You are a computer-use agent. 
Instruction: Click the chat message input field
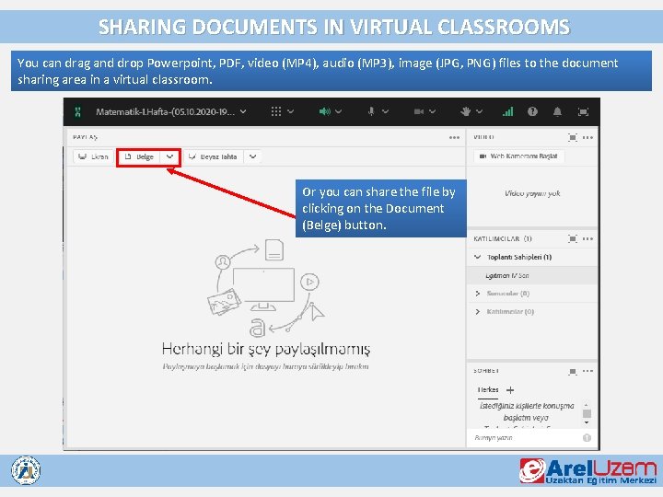526,438
